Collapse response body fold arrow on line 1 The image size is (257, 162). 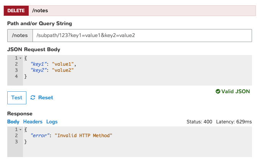(x=20, y=130)
